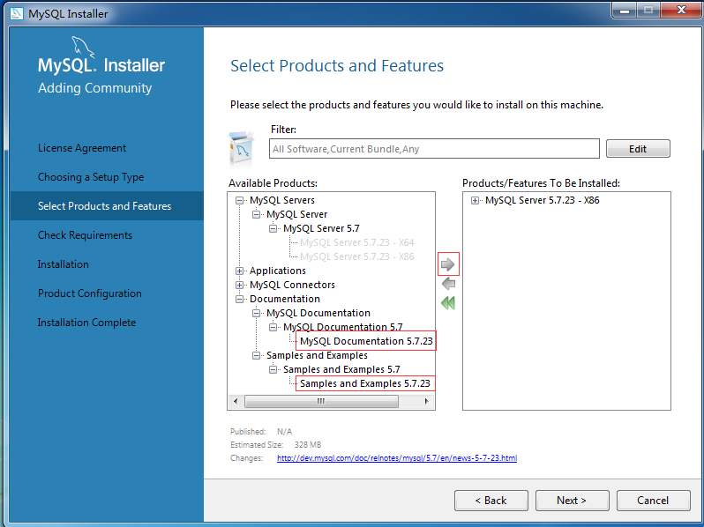Expand the Applications tree node
The image size is (704, 527).
[x=240, y=271]
